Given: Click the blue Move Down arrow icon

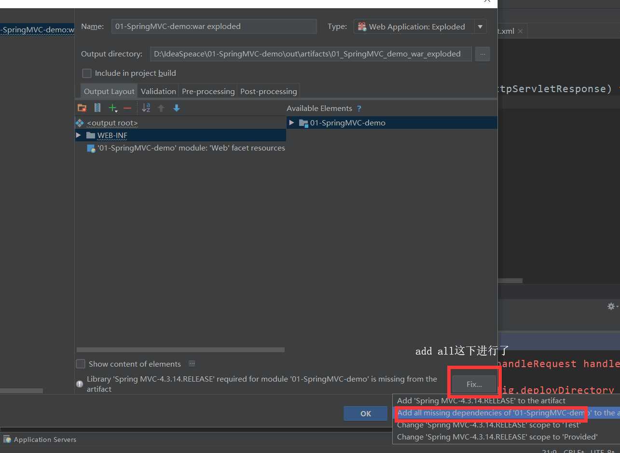Looking at the screenshot, I should pyautogui.click(x=177, y=108).
